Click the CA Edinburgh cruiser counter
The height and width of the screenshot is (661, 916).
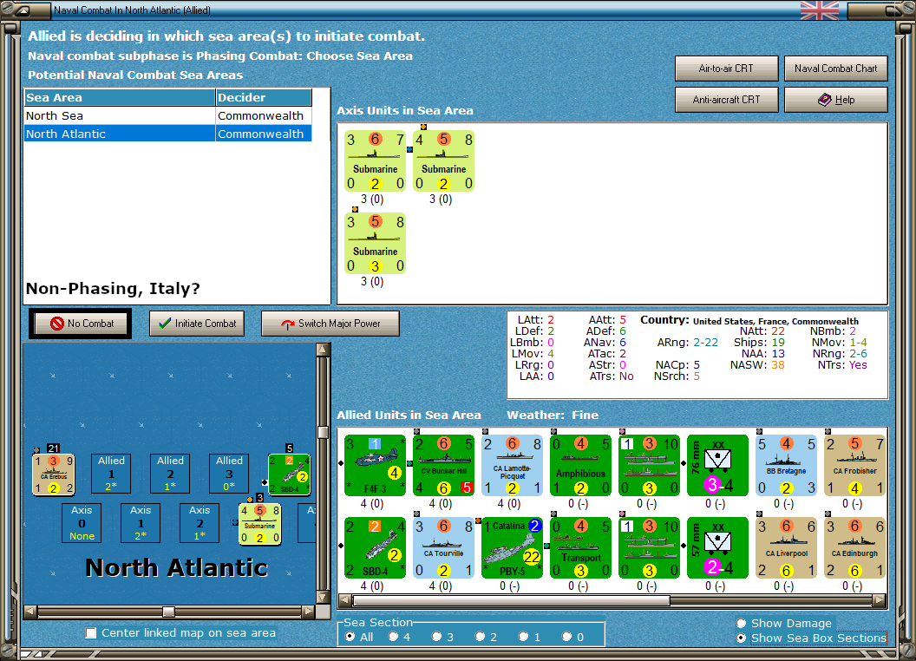tap(854, 547)
